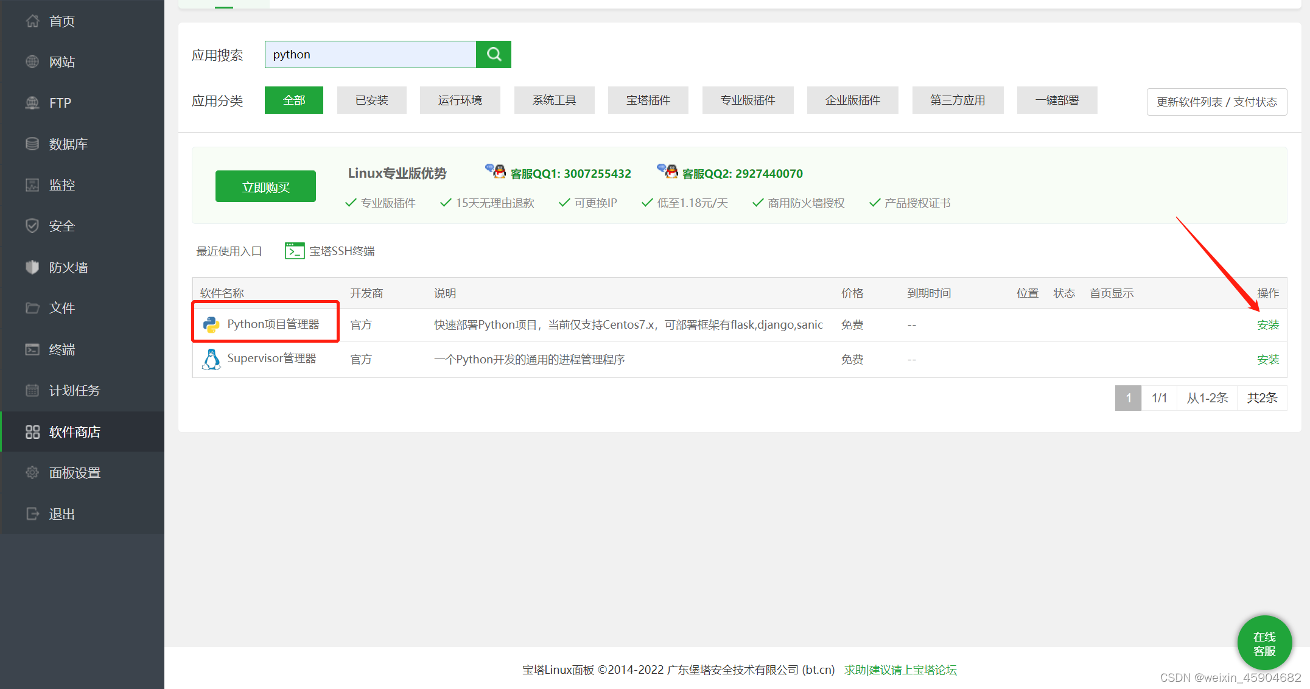Click the gear icon for 面板设置
Viewport: 1310px width, 689px height.
32,472
